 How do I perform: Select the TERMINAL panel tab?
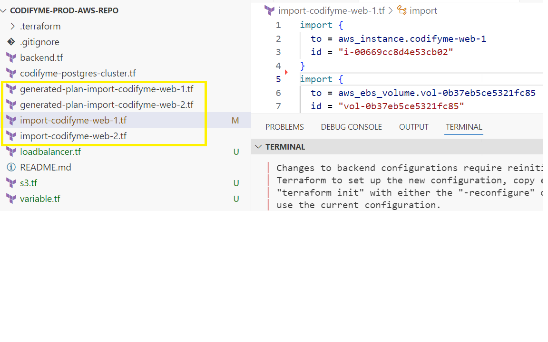click(464, 127)
